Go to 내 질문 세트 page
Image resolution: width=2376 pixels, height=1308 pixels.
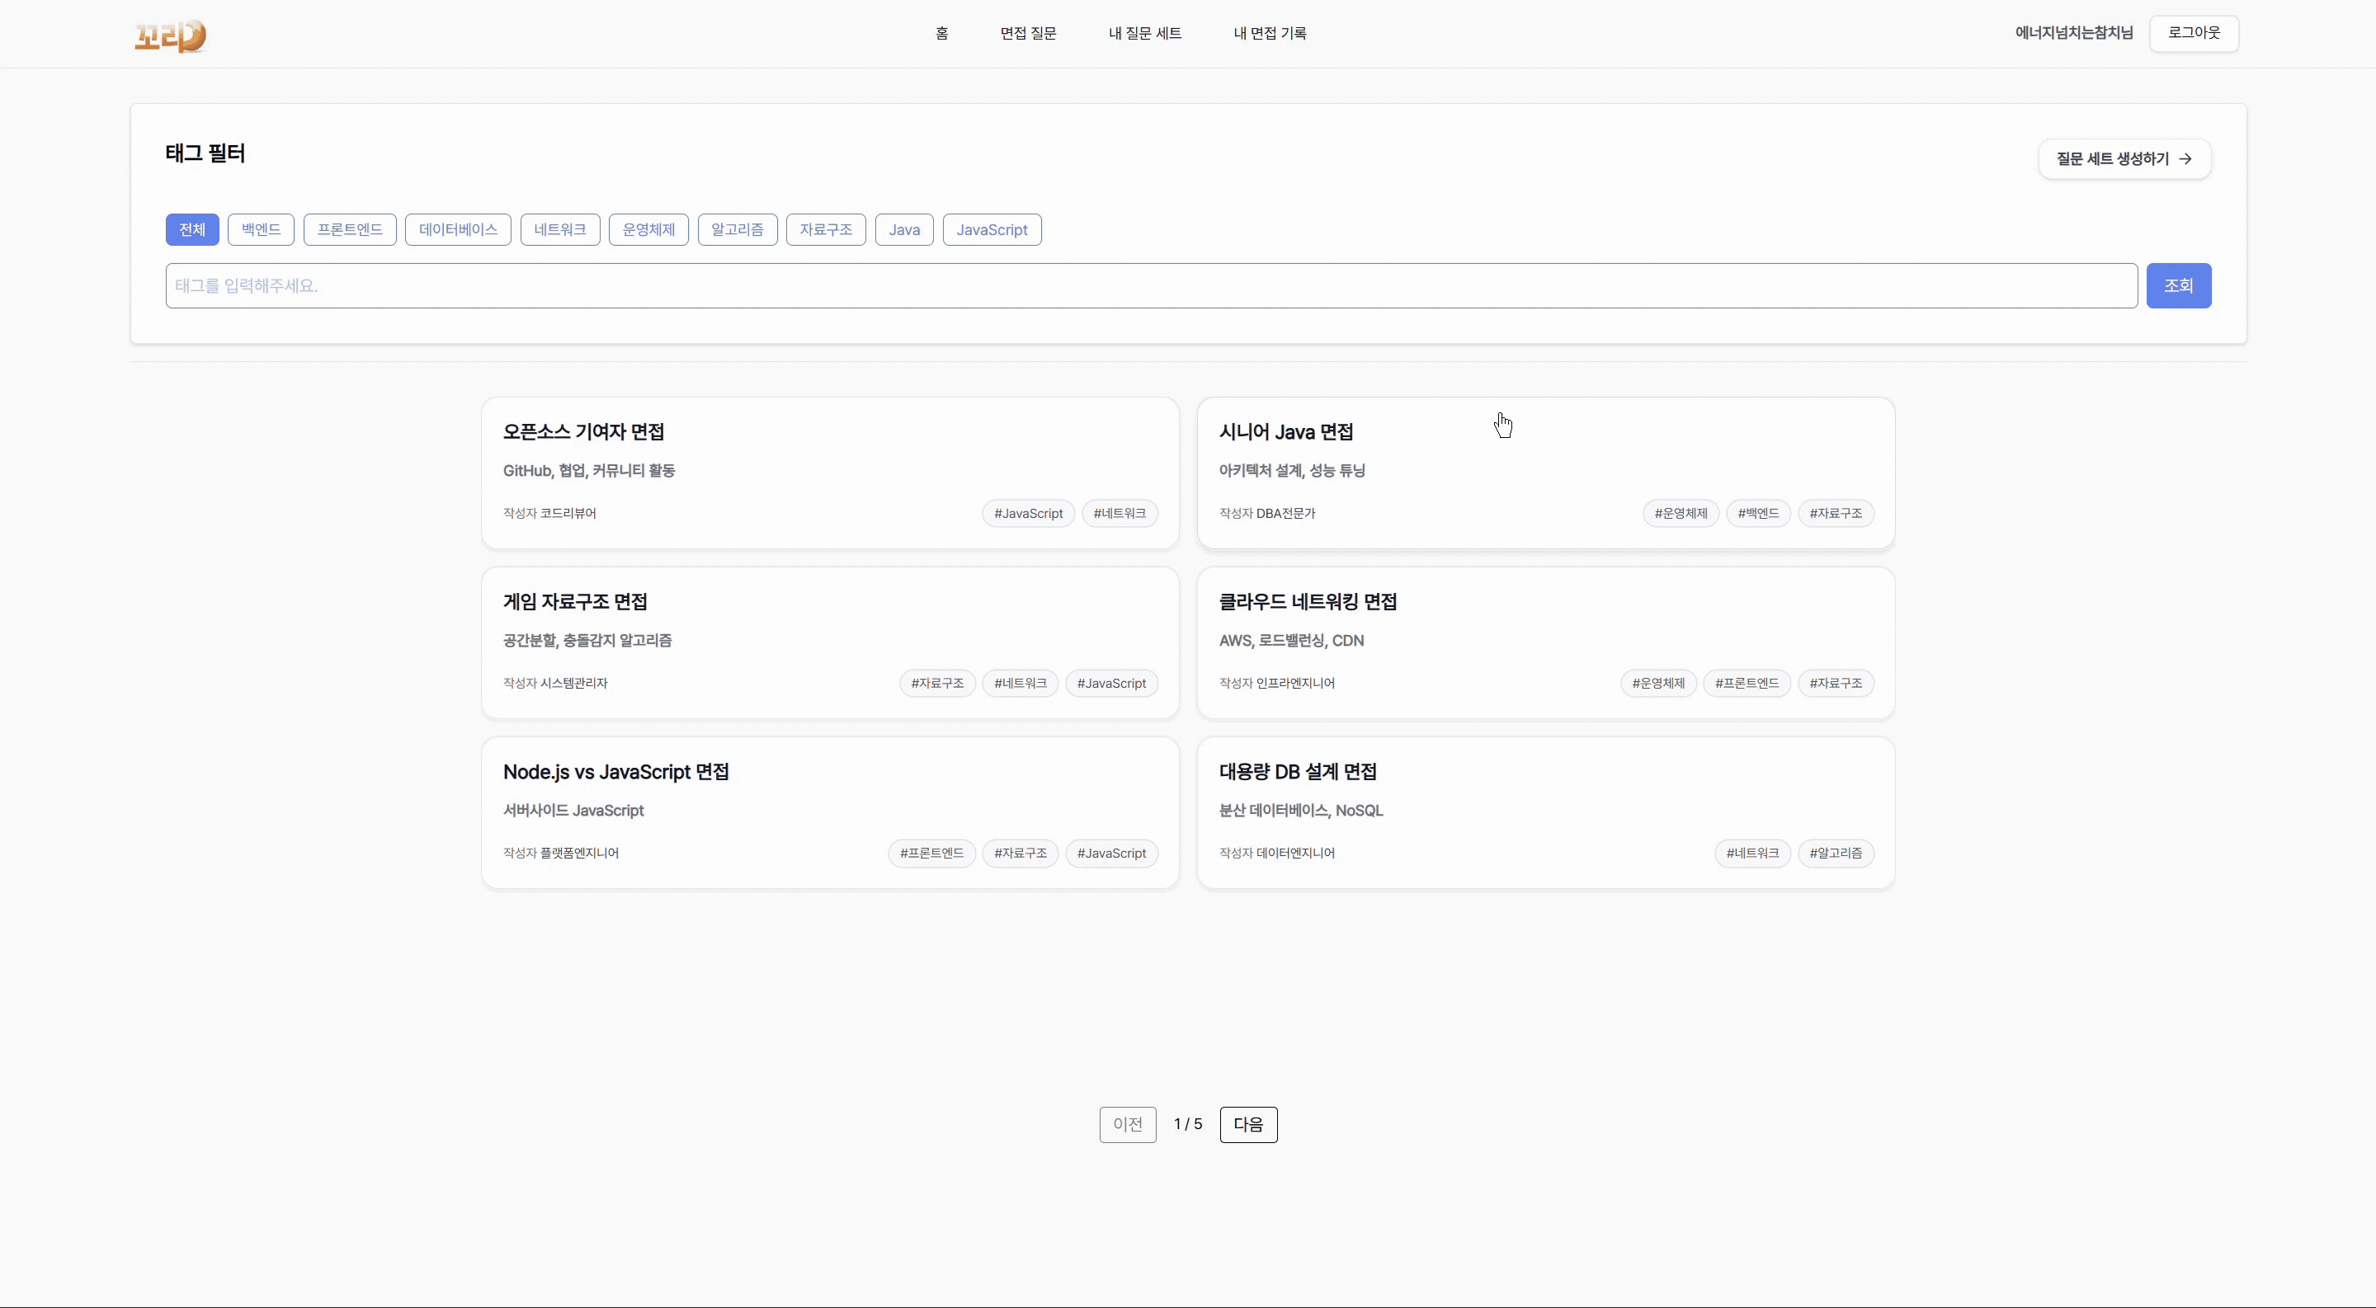coord(1143,33)
